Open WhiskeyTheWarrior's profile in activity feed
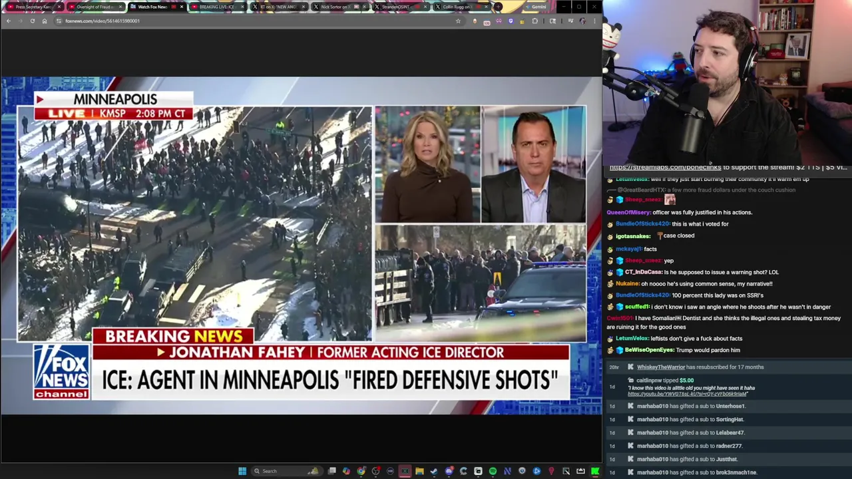852x479 pixels. coord(660,367)
